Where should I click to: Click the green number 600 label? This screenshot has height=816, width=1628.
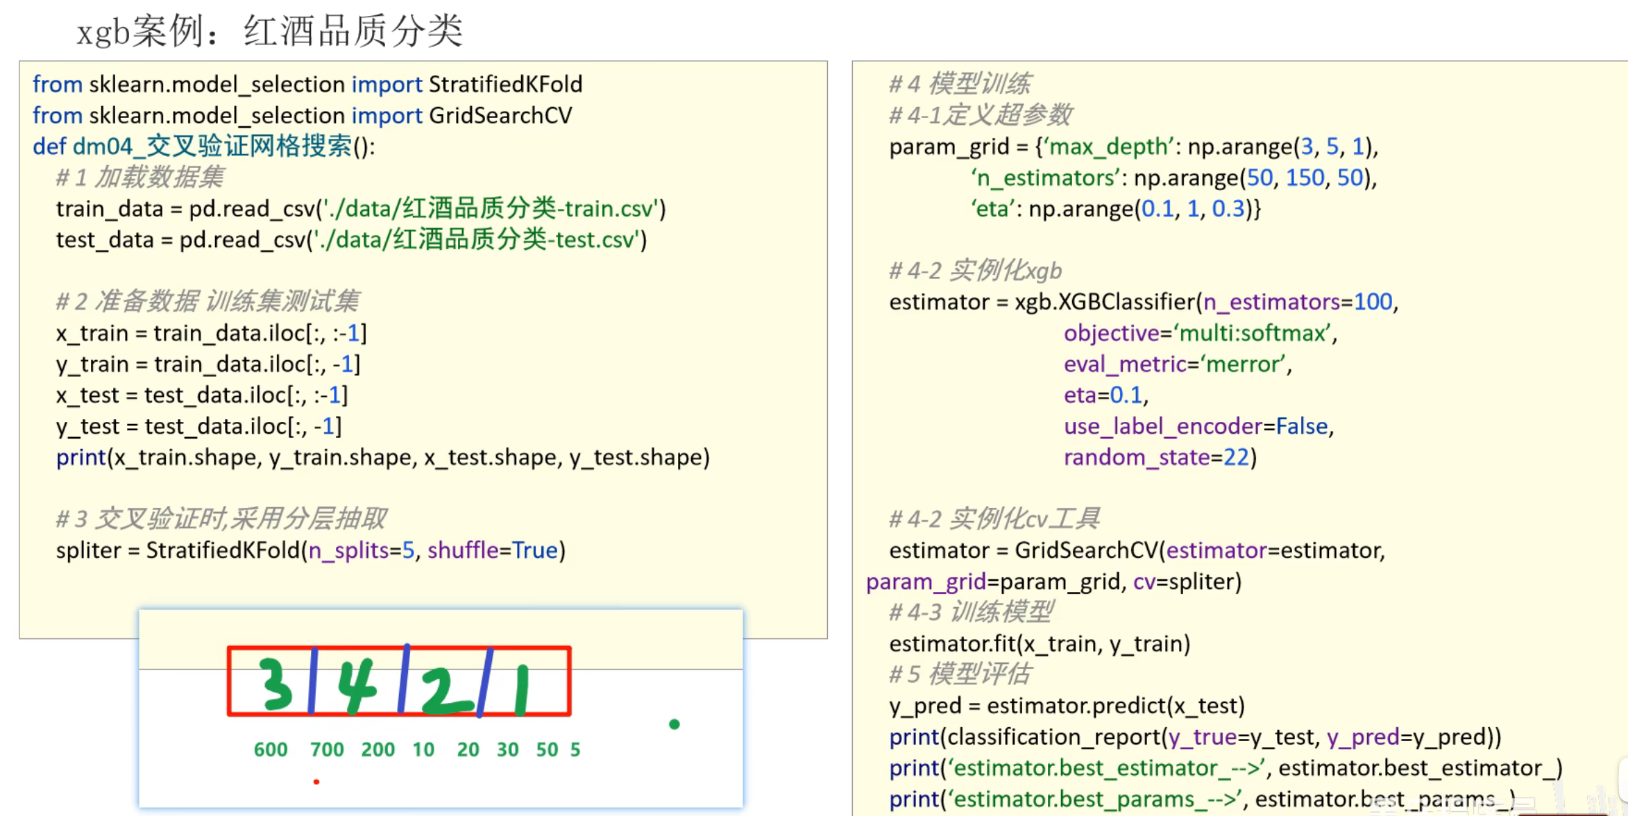click(271, 749)
